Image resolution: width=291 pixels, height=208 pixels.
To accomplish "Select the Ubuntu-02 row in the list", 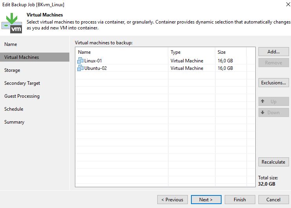I will click(x=165, y=68).
